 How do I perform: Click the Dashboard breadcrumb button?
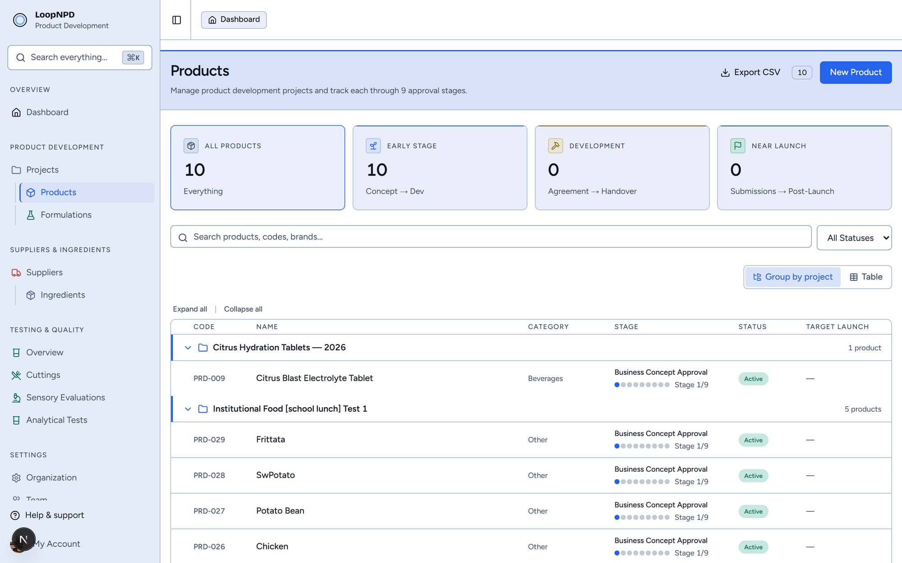(x=234, y=20)
